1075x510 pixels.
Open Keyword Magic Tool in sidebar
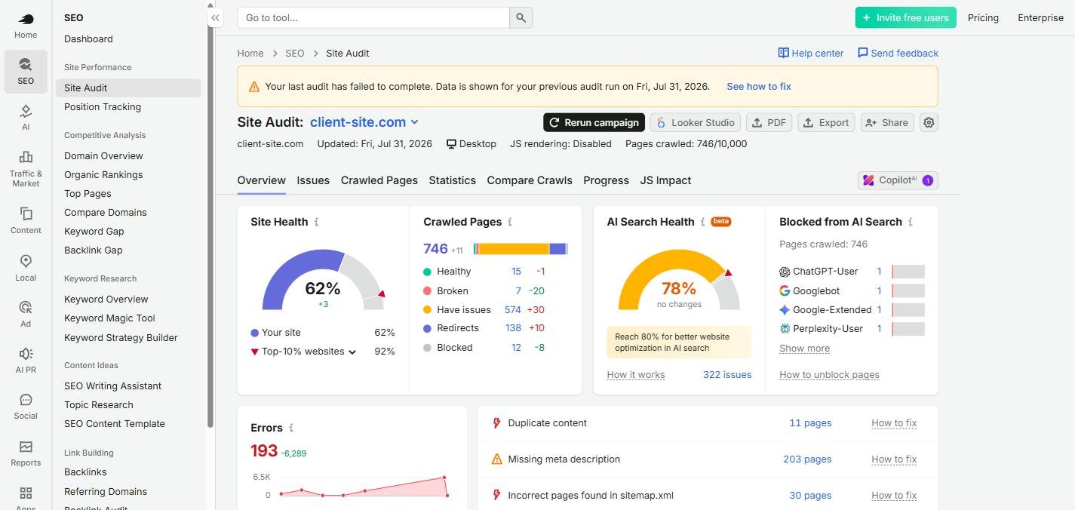tap(109, 318)
